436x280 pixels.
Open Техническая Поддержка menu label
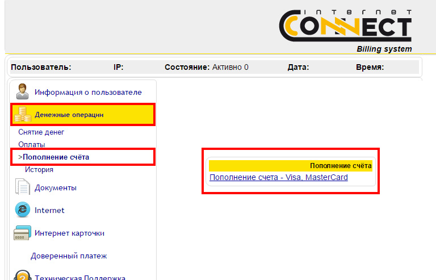coord(79,278)
